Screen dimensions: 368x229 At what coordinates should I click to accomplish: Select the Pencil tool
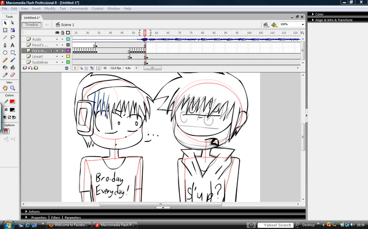click(5, 60)
